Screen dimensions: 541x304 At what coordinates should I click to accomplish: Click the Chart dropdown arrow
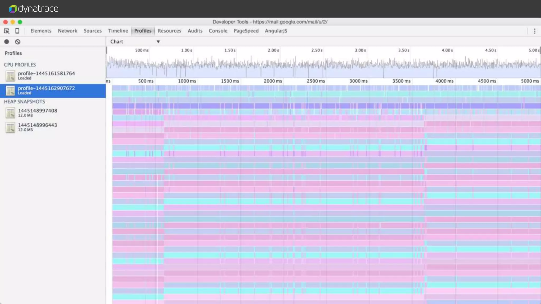[158, 42]
